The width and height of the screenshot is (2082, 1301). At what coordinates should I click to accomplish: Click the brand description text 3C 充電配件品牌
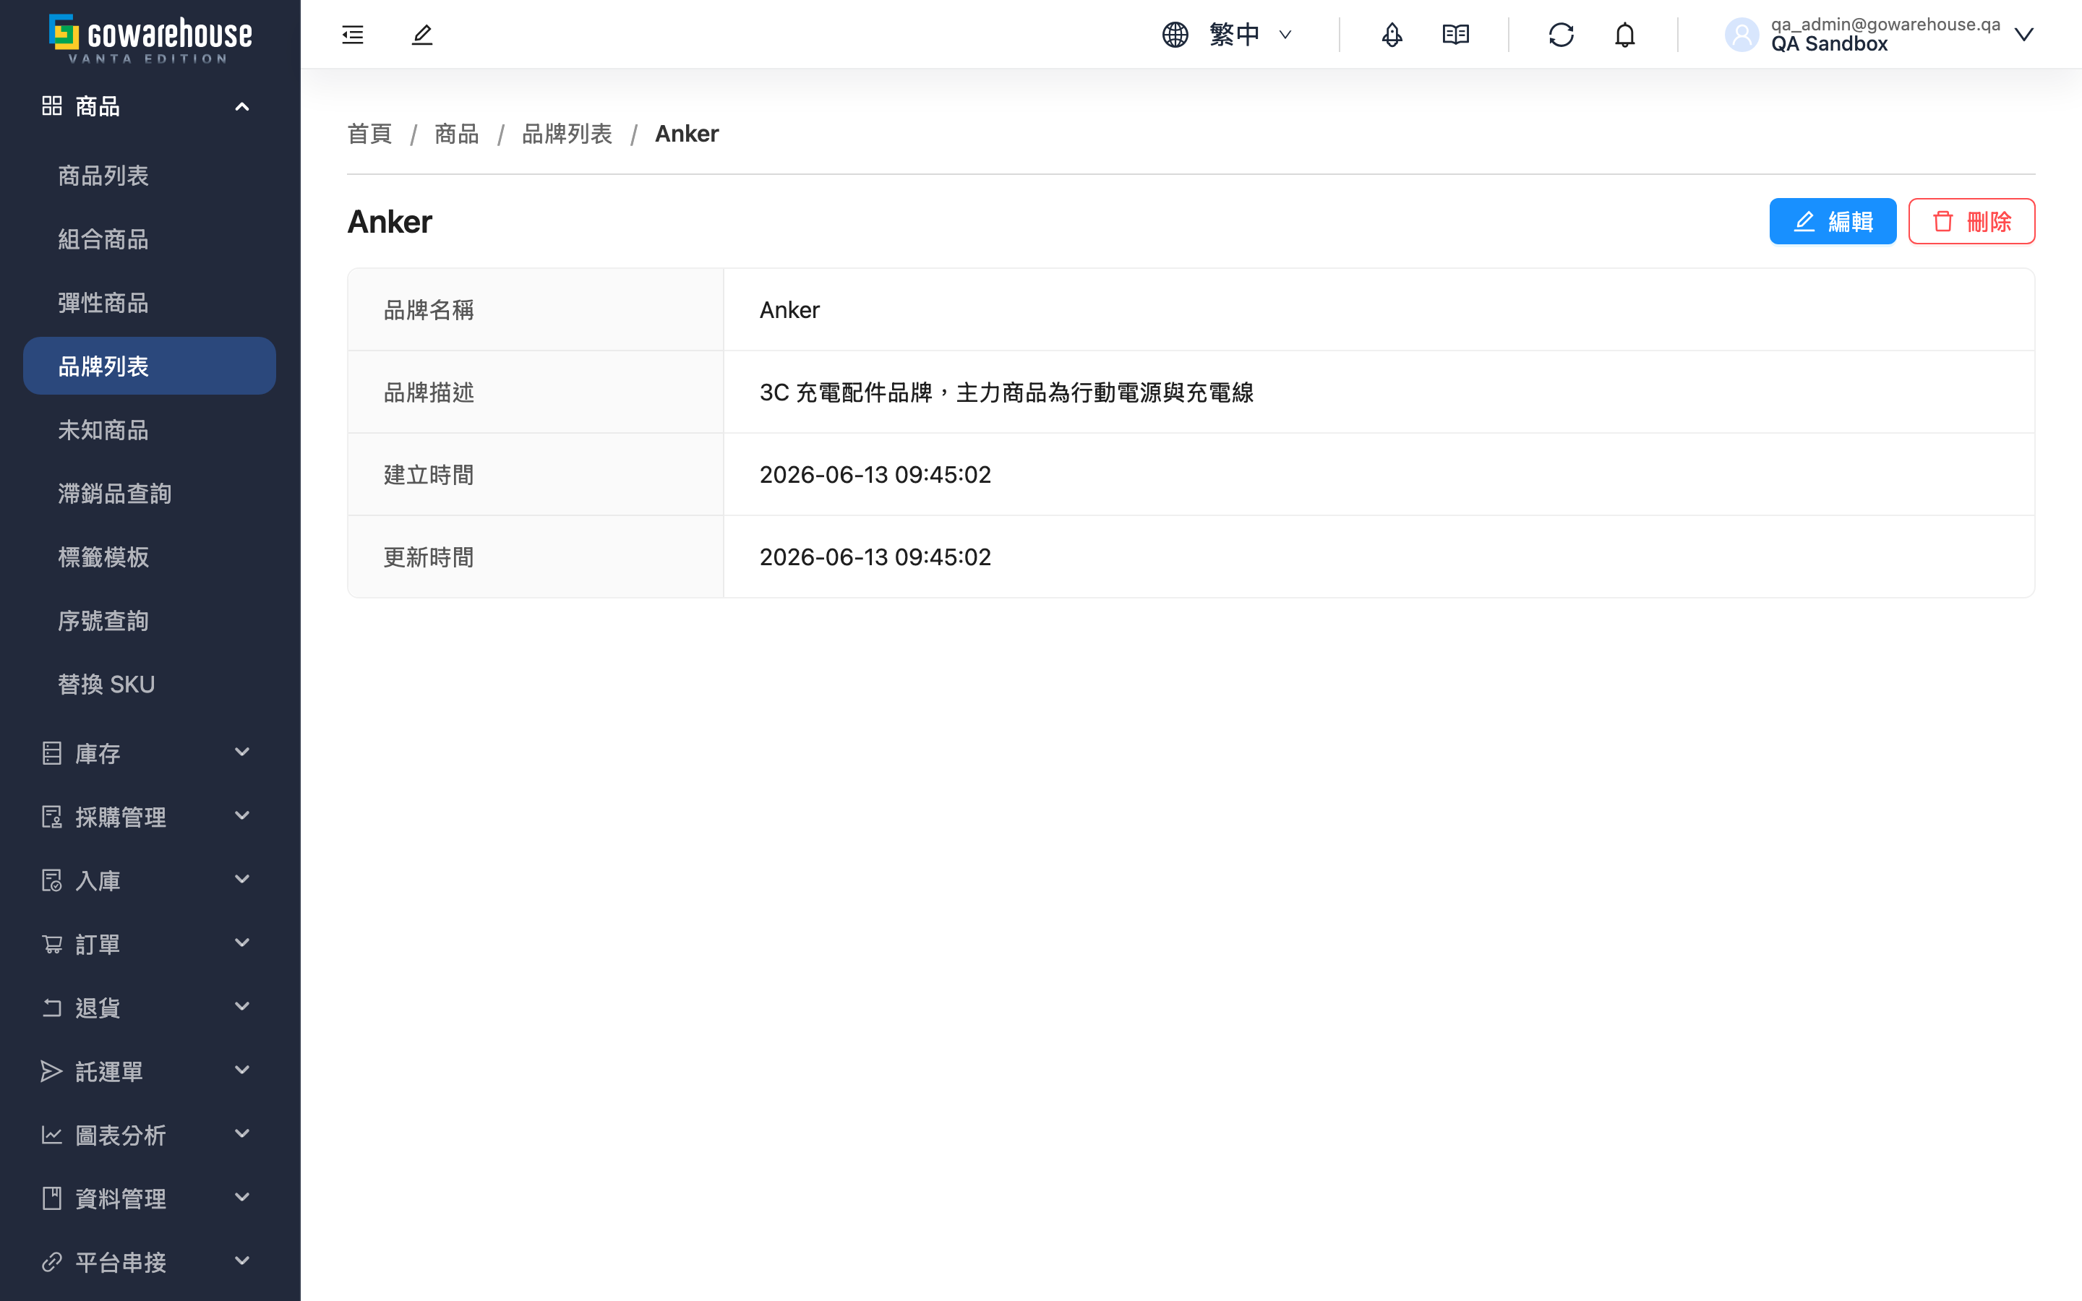pos(1006,392)
